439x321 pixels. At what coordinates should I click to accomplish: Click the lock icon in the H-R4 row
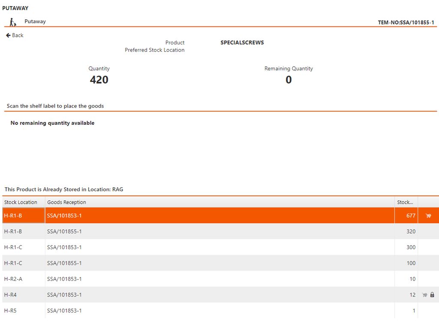point(432,295)
